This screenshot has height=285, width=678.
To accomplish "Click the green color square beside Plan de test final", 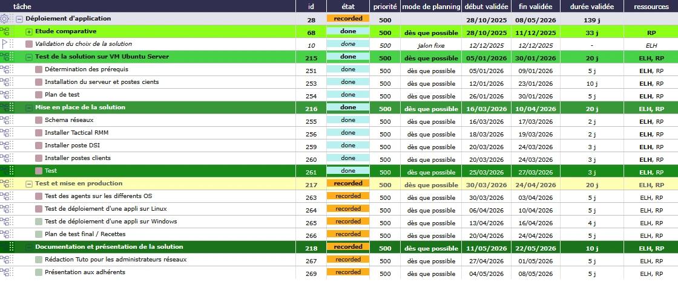I will [39, 234].
